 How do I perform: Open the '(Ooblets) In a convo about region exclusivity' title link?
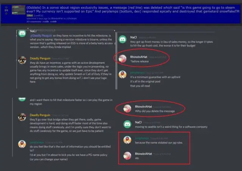pos(133,9)
